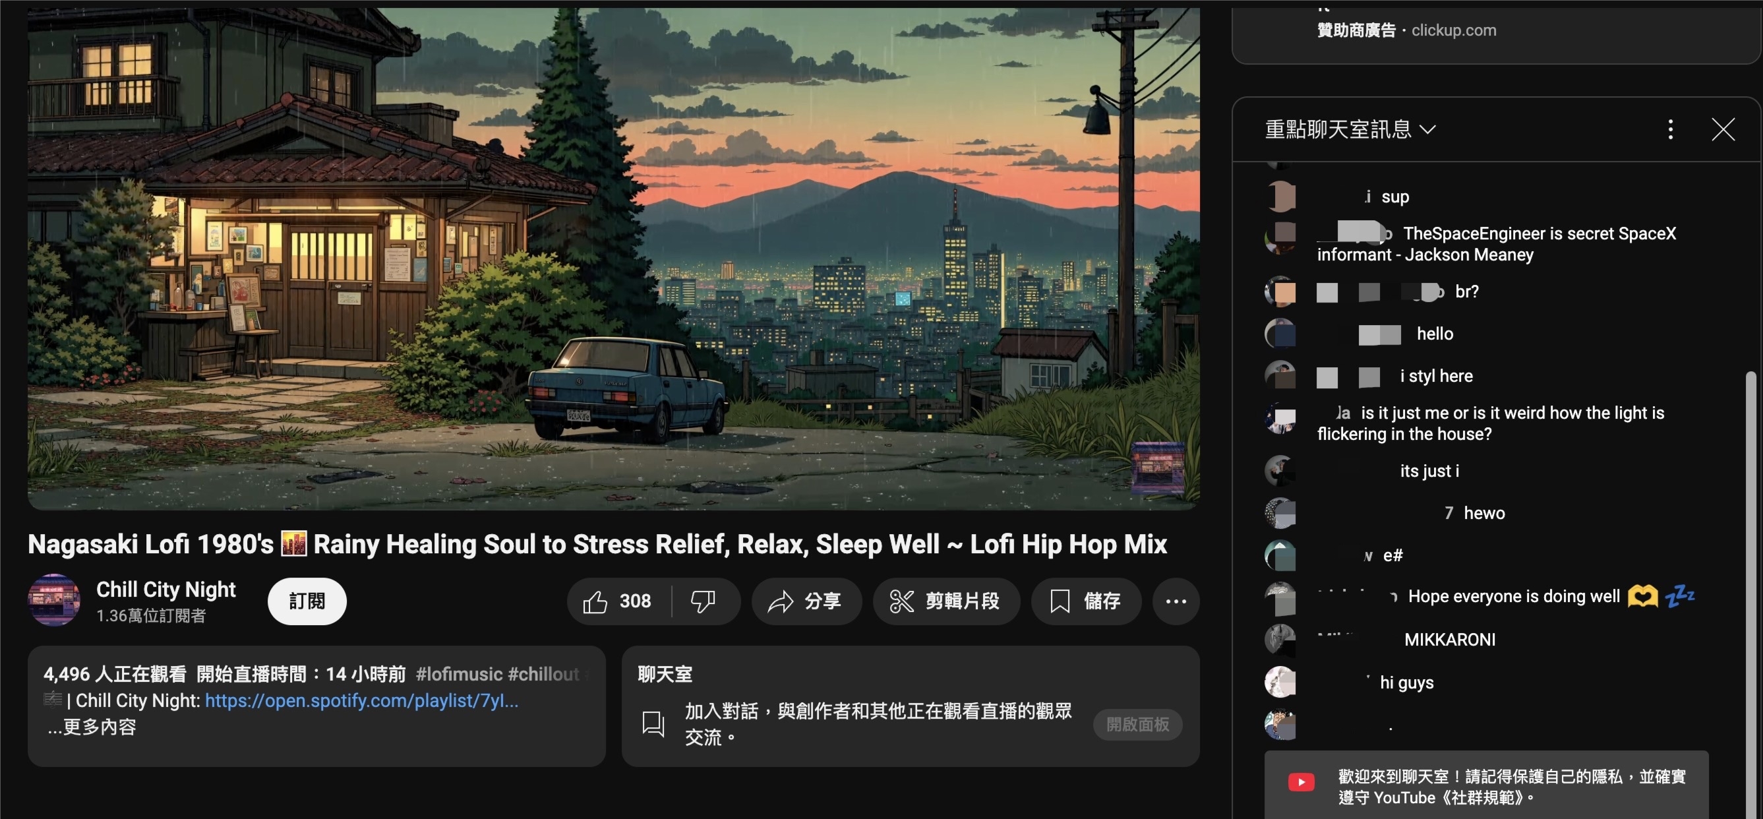Open avatar of user who said 'sup'
This screenshot has height=819, width=1763.
point(1280,197)
